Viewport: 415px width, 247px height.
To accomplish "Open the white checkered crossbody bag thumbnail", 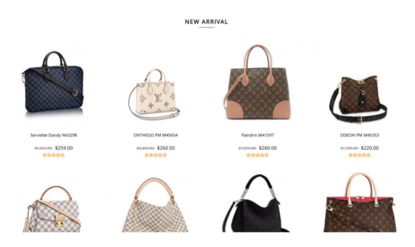I will 52,209.
